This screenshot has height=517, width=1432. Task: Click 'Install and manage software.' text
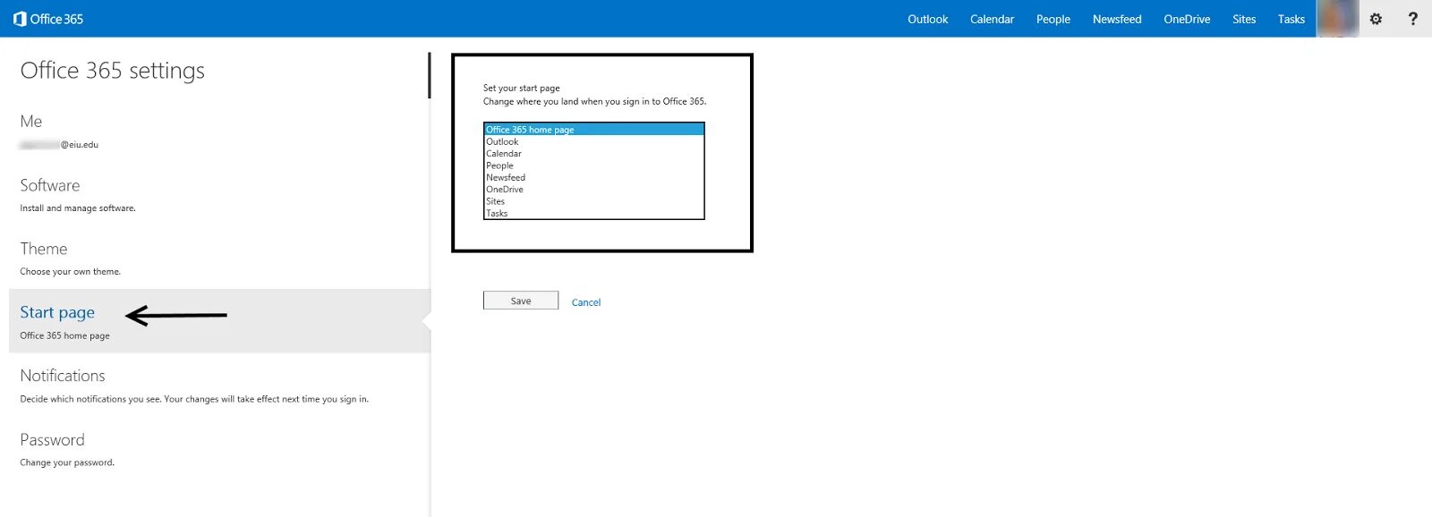tap(78, 208)
